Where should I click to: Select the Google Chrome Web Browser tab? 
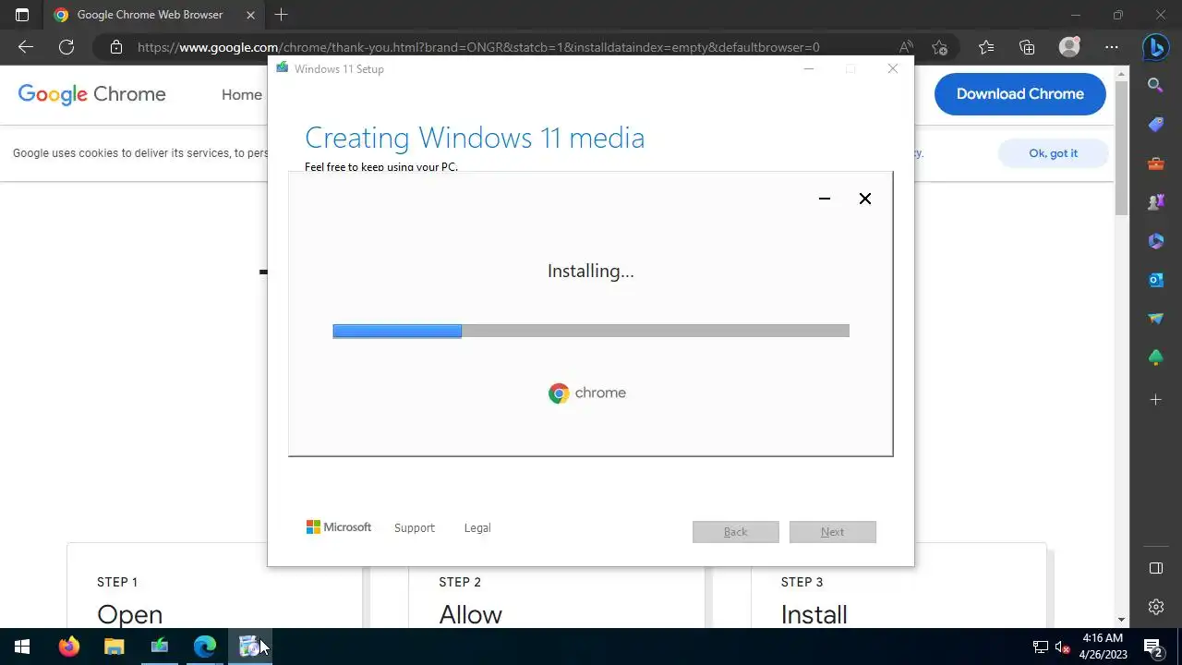pyautogui.click(x=153, y=15)
